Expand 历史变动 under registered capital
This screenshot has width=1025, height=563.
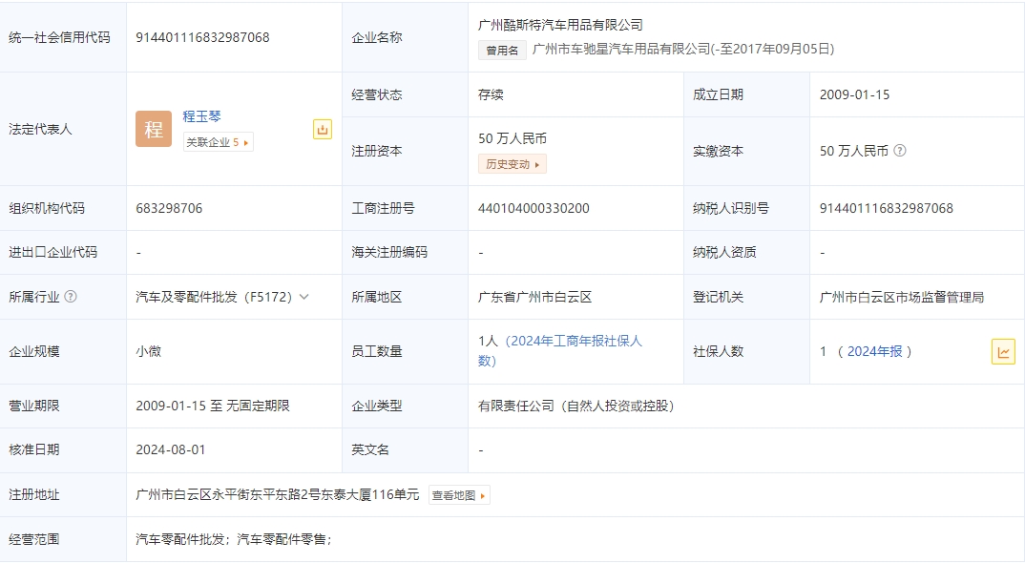coord(512,164)
